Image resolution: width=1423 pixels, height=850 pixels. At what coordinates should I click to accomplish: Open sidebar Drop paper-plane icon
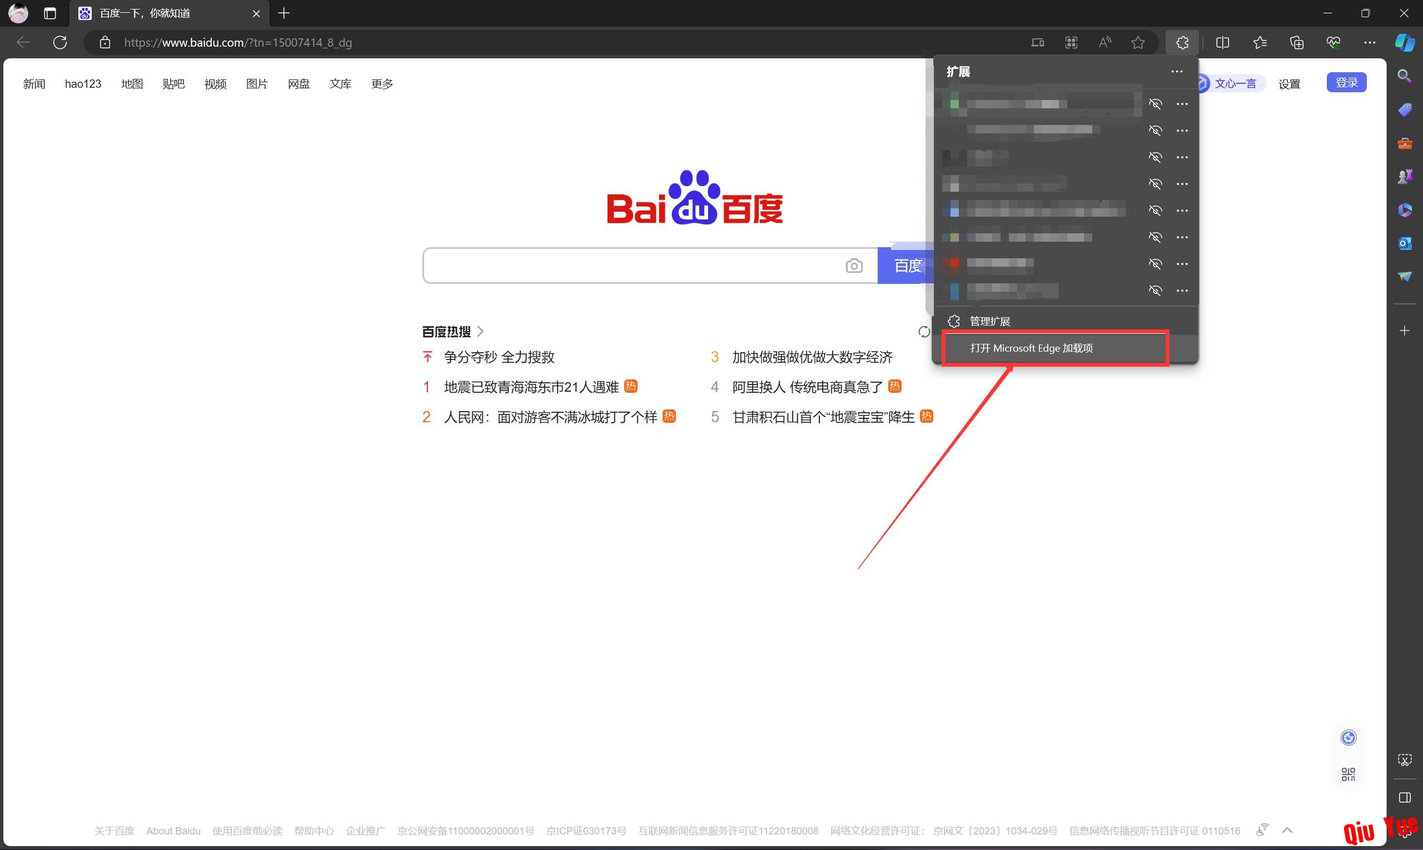pos(1405,277)
